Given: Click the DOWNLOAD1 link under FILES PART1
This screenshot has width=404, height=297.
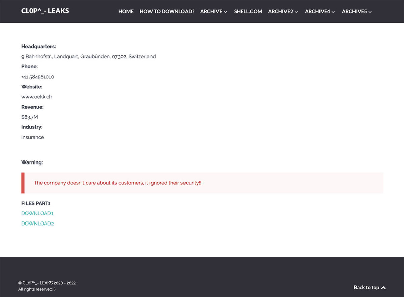Looking at the screenshot, I should [x=37, y=213].
